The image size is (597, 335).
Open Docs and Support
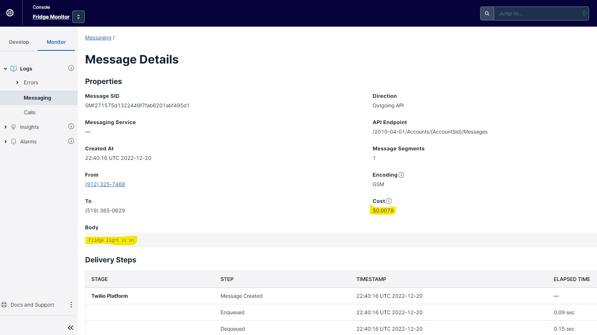coord(32,305)
